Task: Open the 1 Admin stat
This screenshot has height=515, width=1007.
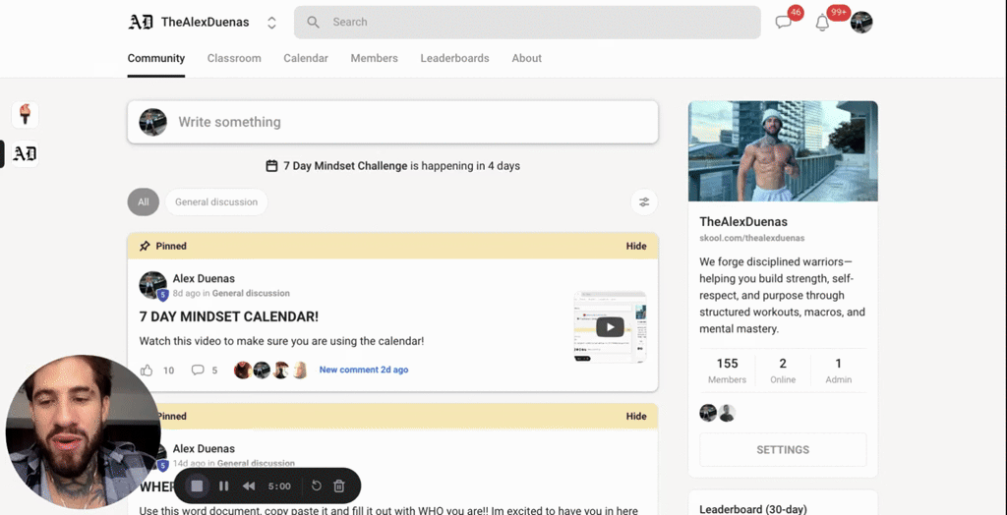Action: click(838, 371)
